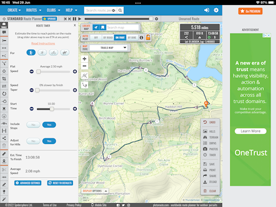This screenshot has width=276, height=207.
Task: Expand the Display Options panel
Action: [x=95, y=191]
